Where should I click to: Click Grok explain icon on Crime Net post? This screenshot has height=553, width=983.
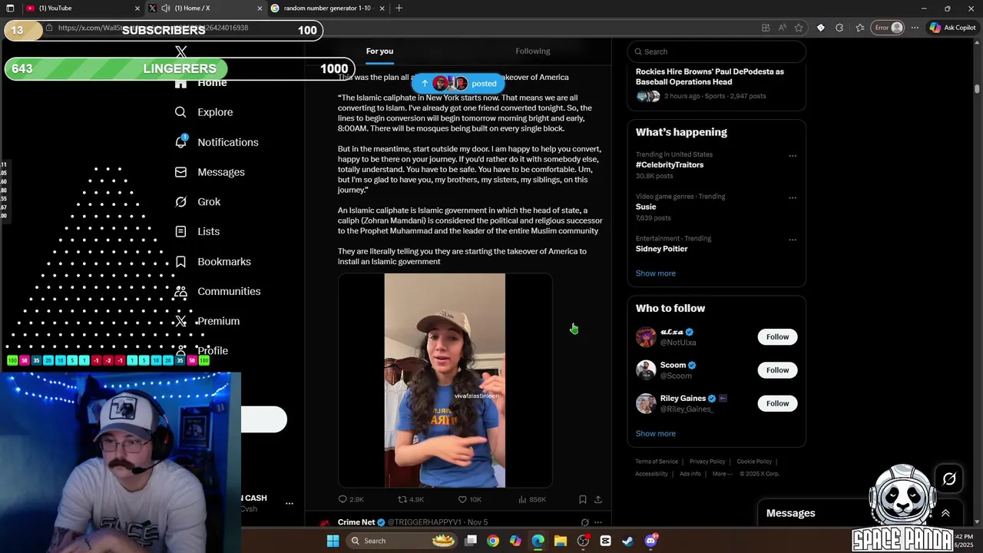[x=584, y=522]
